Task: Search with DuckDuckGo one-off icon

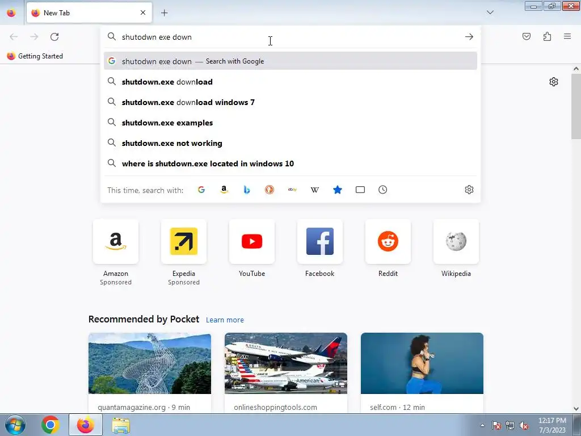Action: 270,190
